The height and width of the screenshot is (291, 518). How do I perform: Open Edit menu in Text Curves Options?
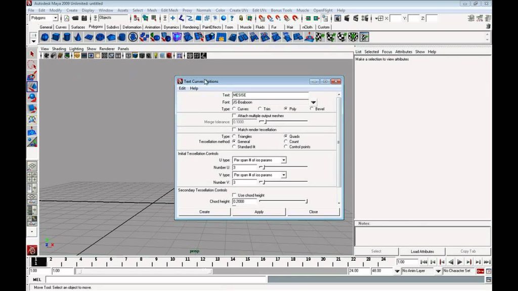pos(182,88)
